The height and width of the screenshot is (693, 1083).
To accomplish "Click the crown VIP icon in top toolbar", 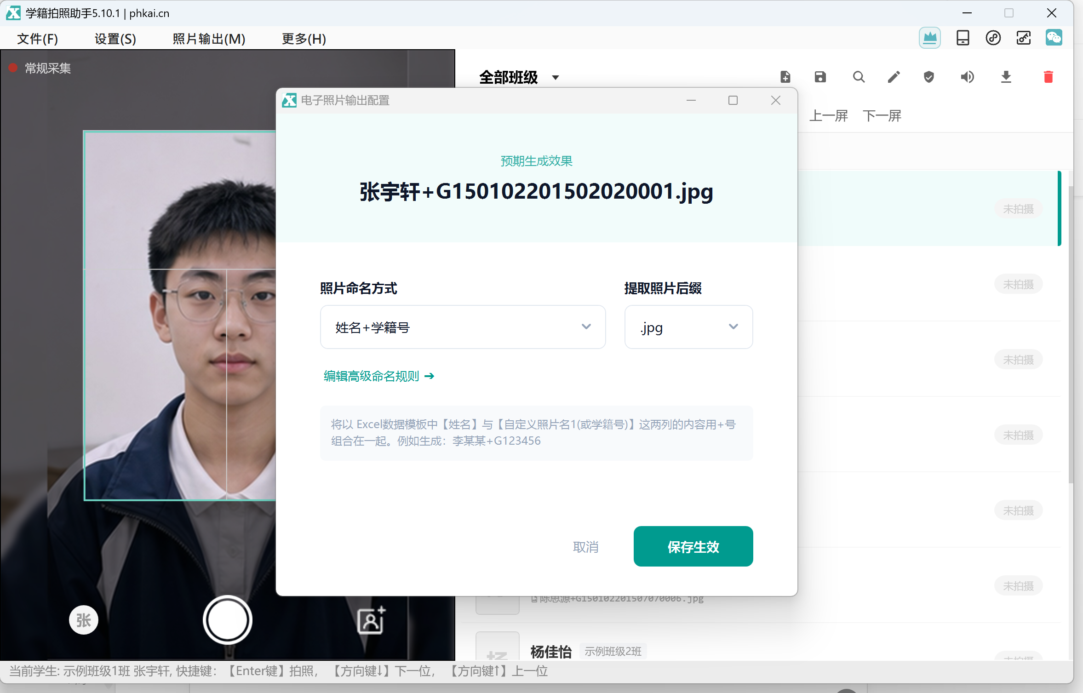I will point(929,38).
